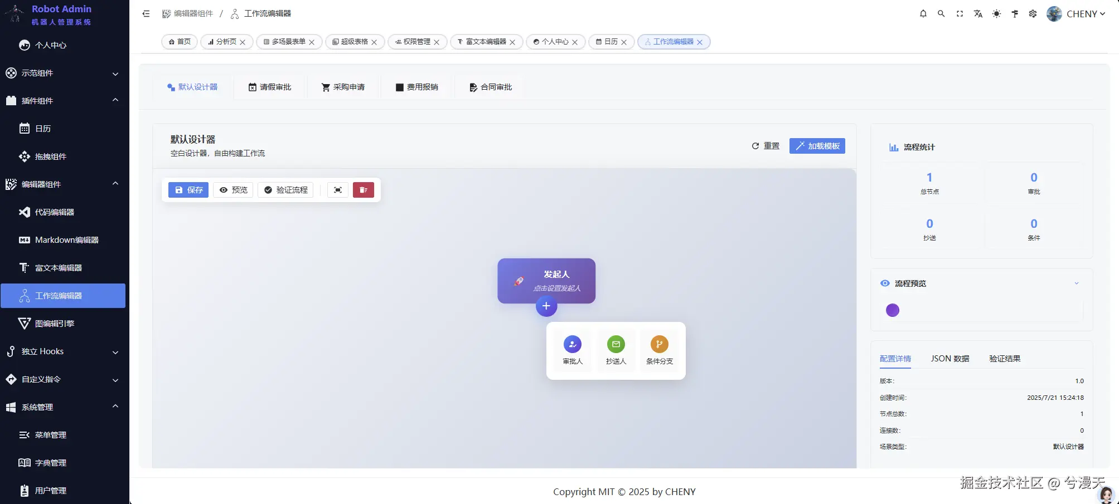Click the 加载模板 load template button

[x=817, y=145]
